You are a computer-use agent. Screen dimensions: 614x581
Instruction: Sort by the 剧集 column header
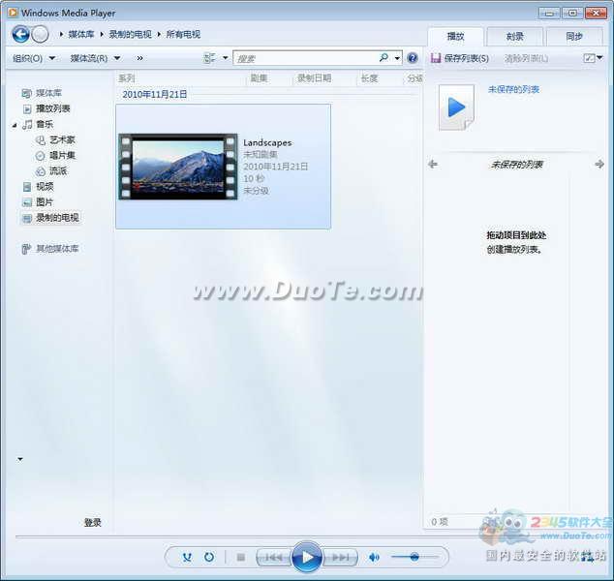(x=259, y=78)
